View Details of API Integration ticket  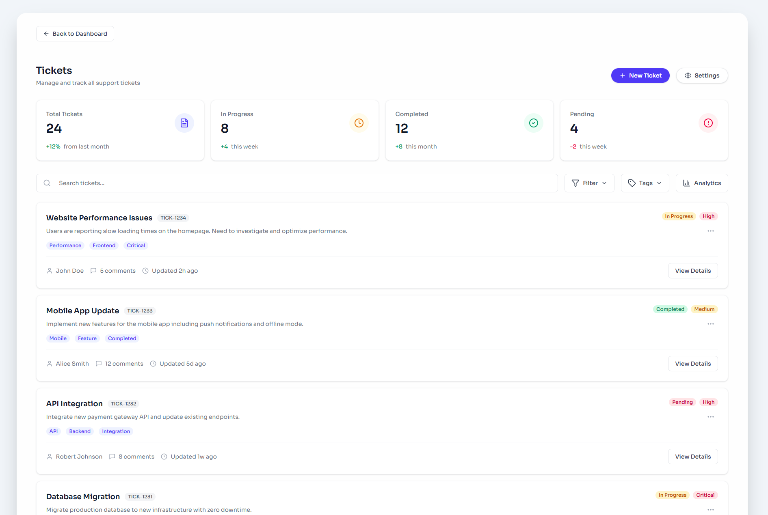(x=692, y=457)
